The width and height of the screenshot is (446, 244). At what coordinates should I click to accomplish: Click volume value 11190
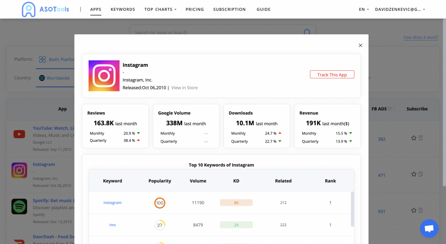[198, 203]
